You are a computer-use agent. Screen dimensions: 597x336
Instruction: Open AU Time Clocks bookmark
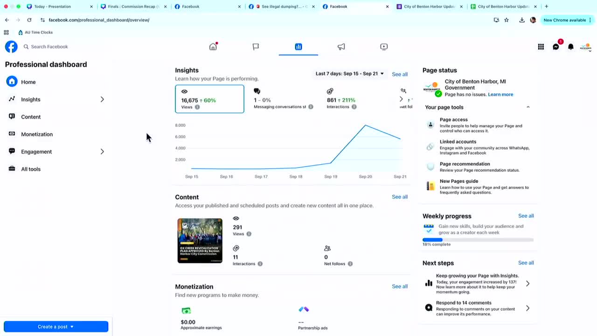click(x=35, y=32)
